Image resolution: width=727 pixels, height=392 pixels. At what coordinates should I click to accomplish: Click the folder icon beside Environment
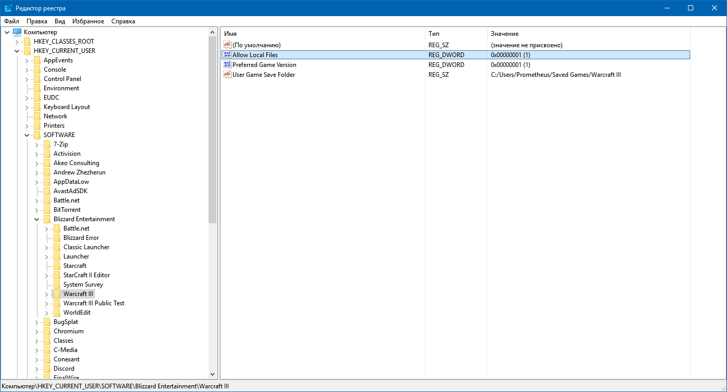(37, 88)
